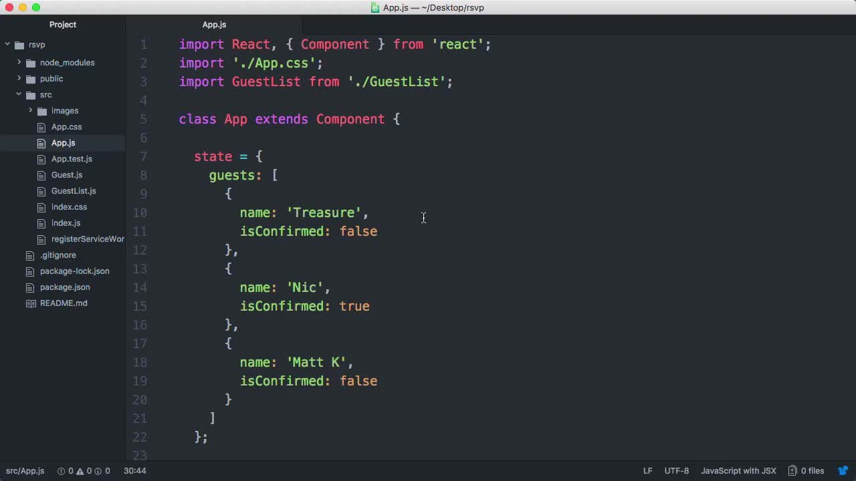
Task: Click the warning triangle icon in the status bar
Action: [79, 471]
